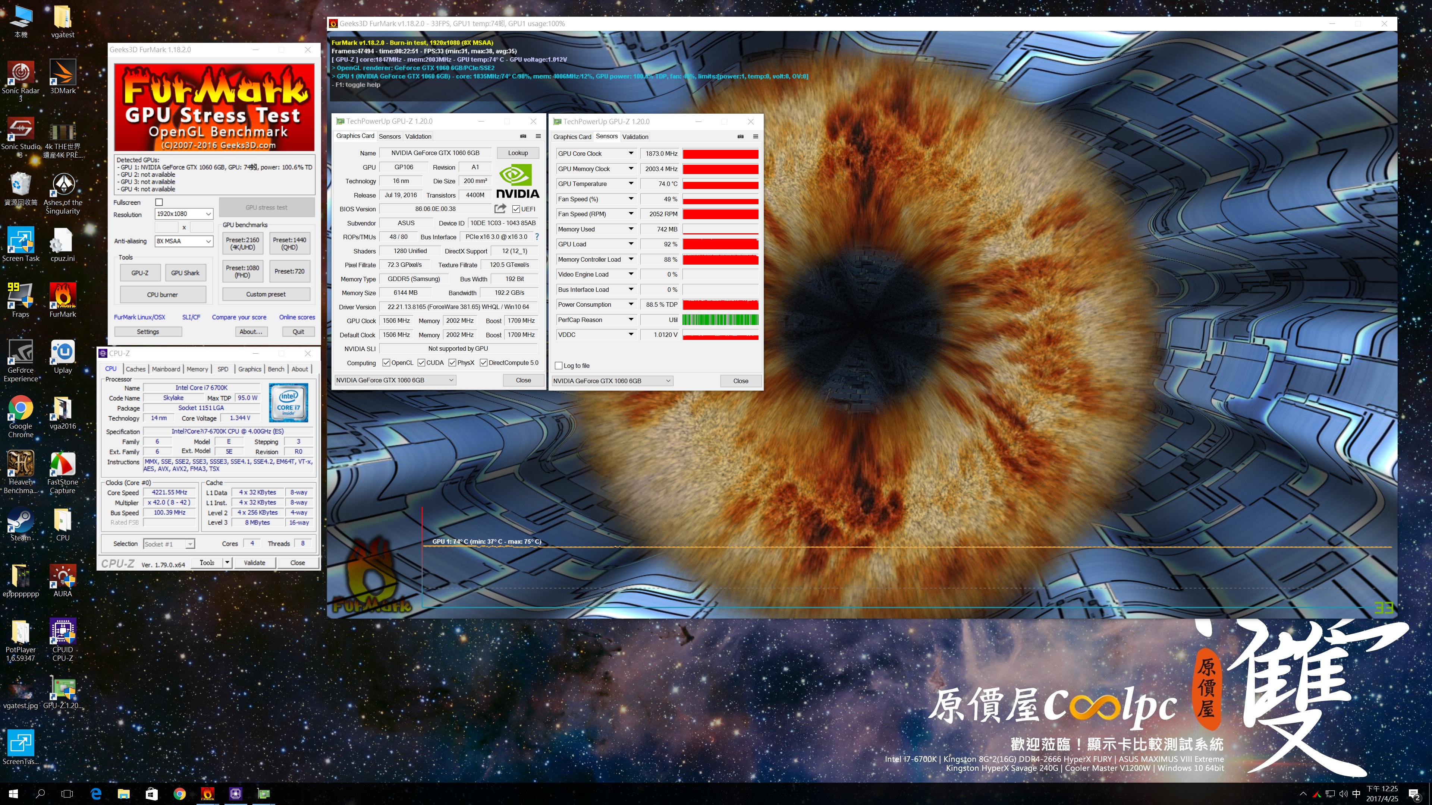Open FastStone Capture desktop icon
The height and width of the screenshot is (805, 1432).
click(63, 472)
